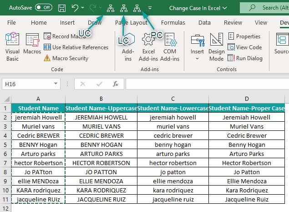The width and height of the screenshot is (289, 212).
Task: Select column C header
Action: coord(173,99)
